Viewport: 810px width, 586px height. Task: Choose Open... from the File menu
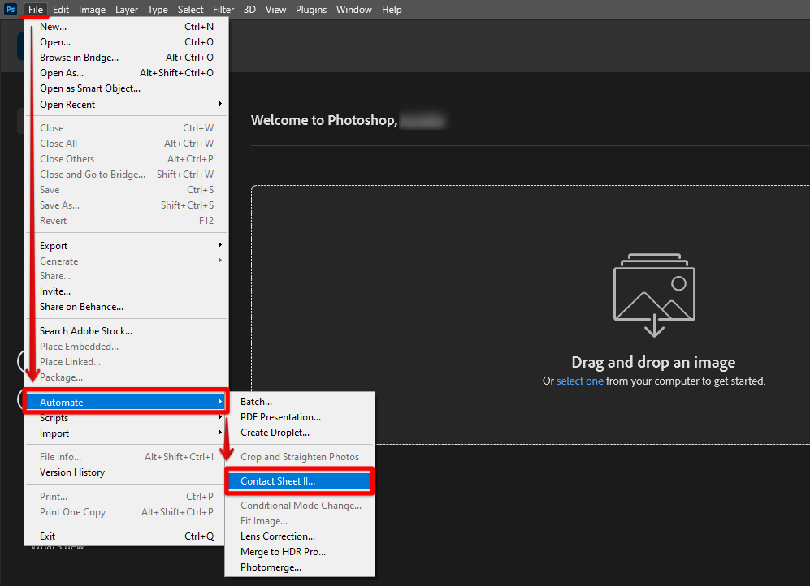pos(127,41)
